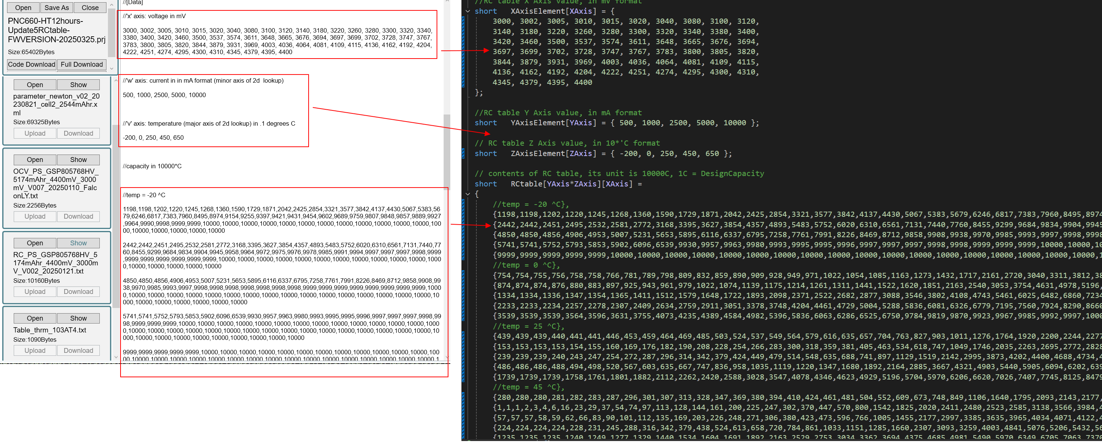Collapse the RCtable block fold chevron
The height and width of the screenshot is (444, 1102).
coord(468,194)
